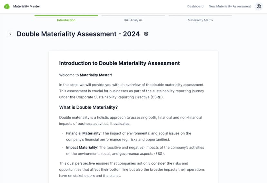The height and width of the screenshot is (183, 267).
Task: Click the green leaf logo icon
Action: [x=7, y=6]
